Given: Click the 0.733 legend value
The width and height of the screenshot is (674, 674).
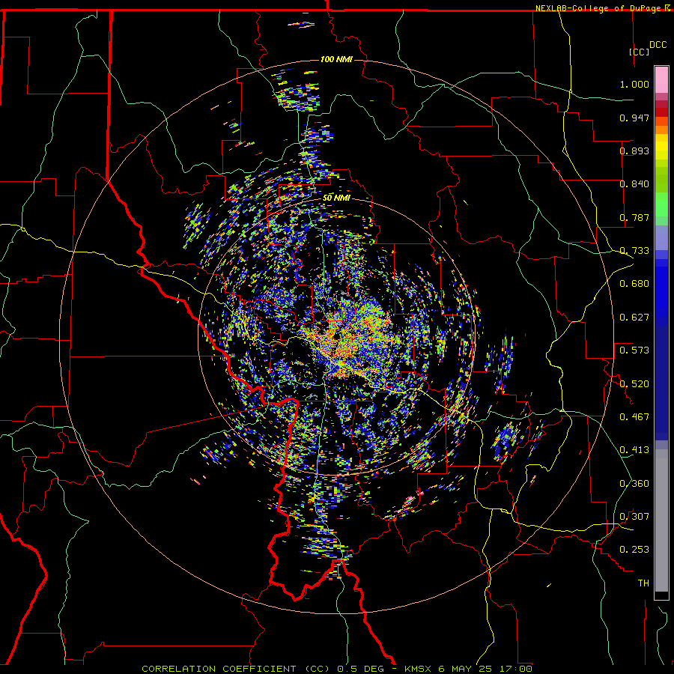Looking at the screenshot, I should click(634, 251).
